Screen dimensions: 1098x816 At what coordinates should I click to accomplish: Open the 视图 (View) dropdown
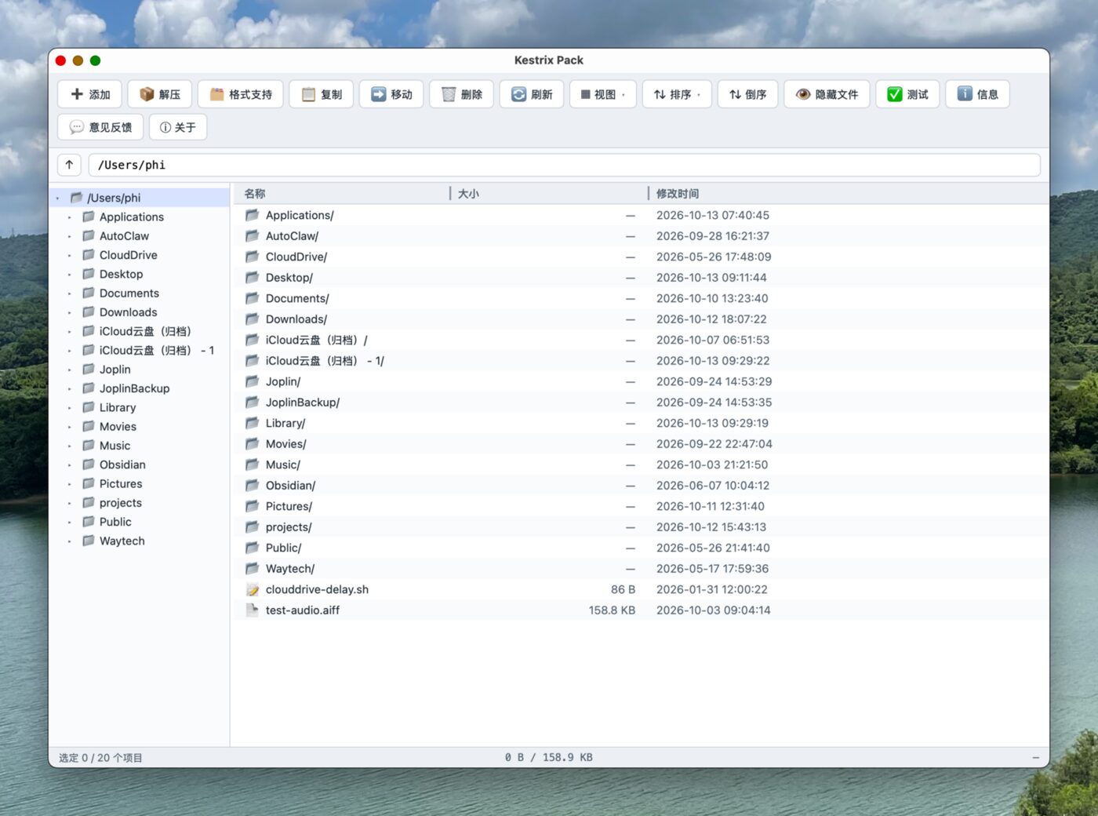603,94
